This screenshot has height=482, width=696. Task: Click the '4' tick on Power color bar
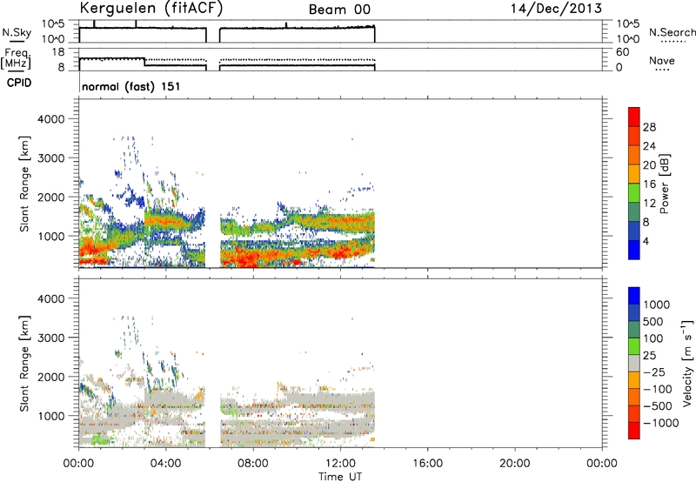click(646, 241)
